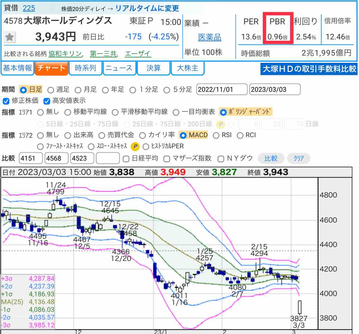Select the RCI indicator radio
The image size is (359, 334).
[x=240, y=136]
